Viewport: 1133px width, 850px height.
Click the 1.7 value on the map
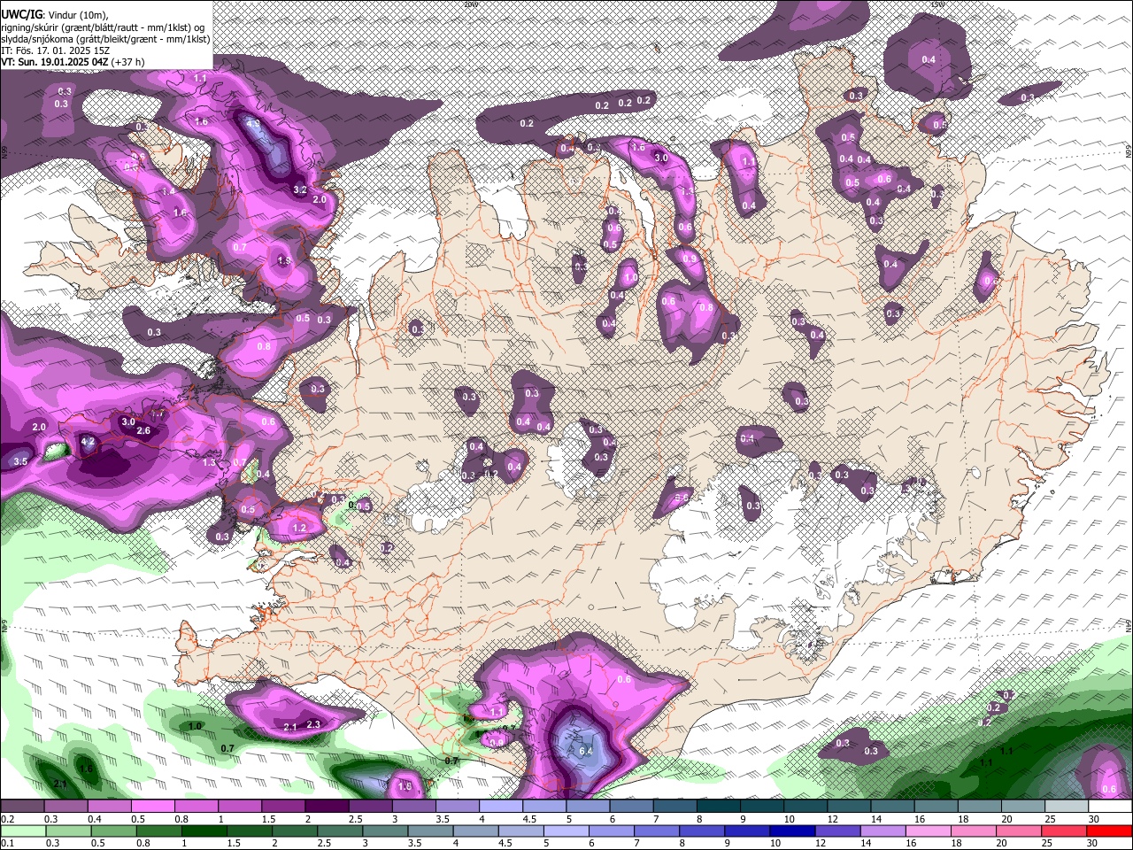coord(158,414)
